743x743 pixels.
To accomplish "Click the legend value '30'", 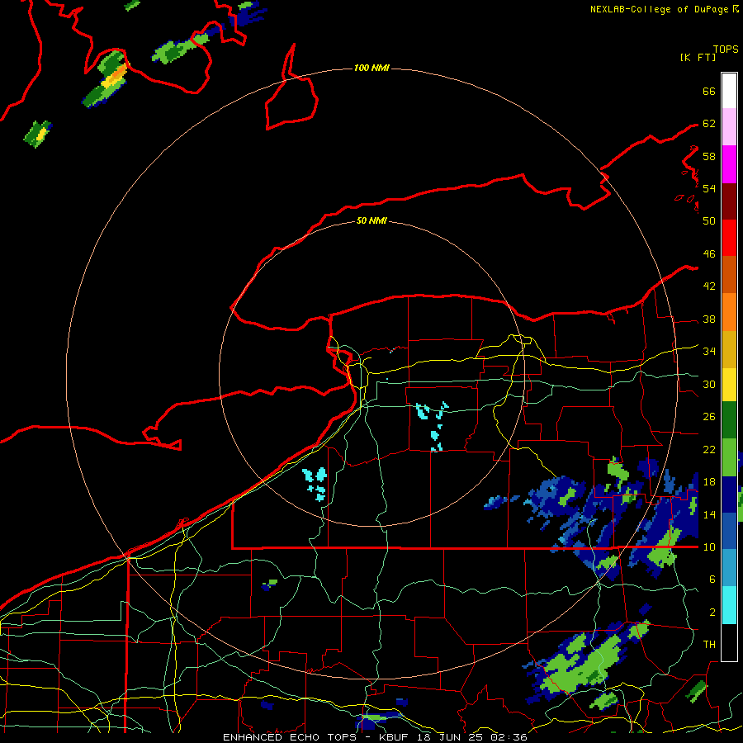I will click(709, 384).
